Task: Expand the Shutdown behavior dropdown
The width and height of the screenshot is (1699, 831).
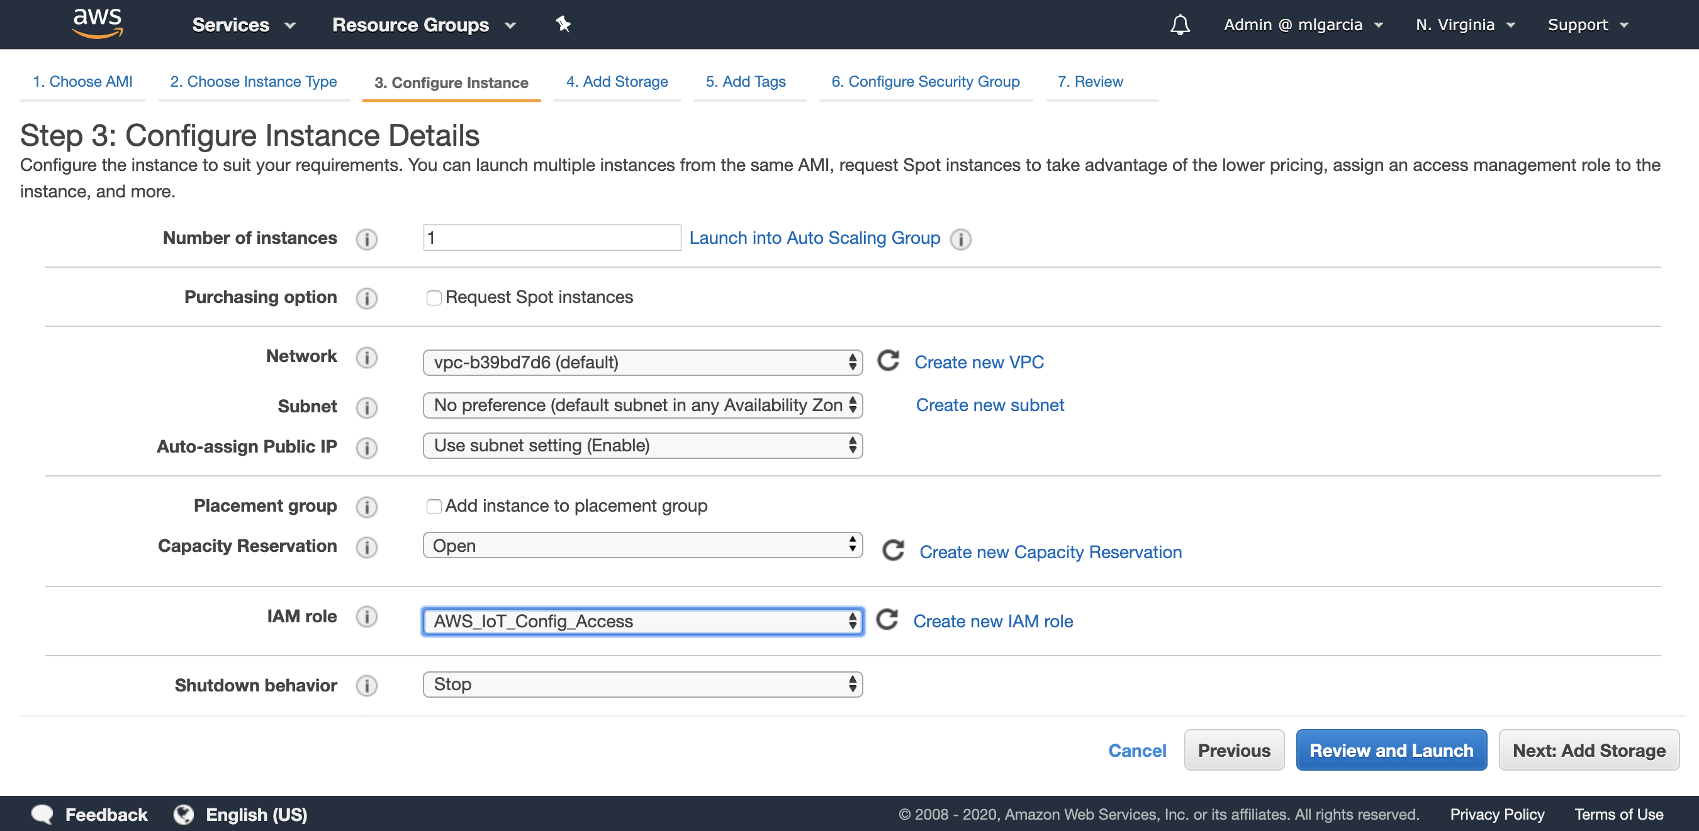Action: click(x=642, y=684)
